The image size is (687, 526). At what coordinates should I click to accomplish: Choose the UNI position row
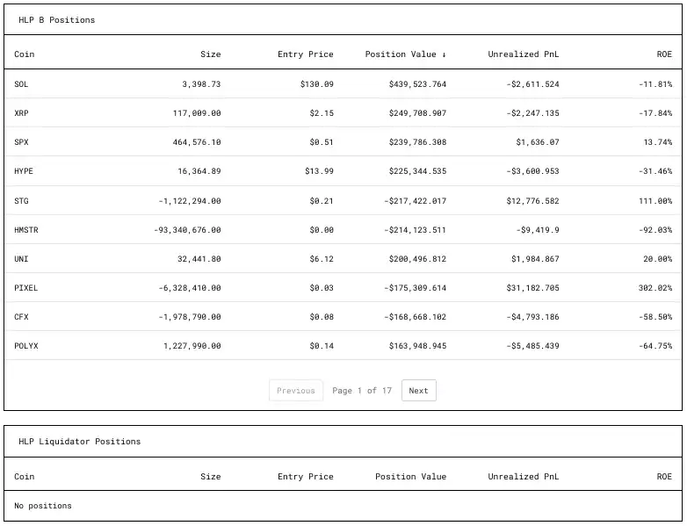tap(22, 259)
